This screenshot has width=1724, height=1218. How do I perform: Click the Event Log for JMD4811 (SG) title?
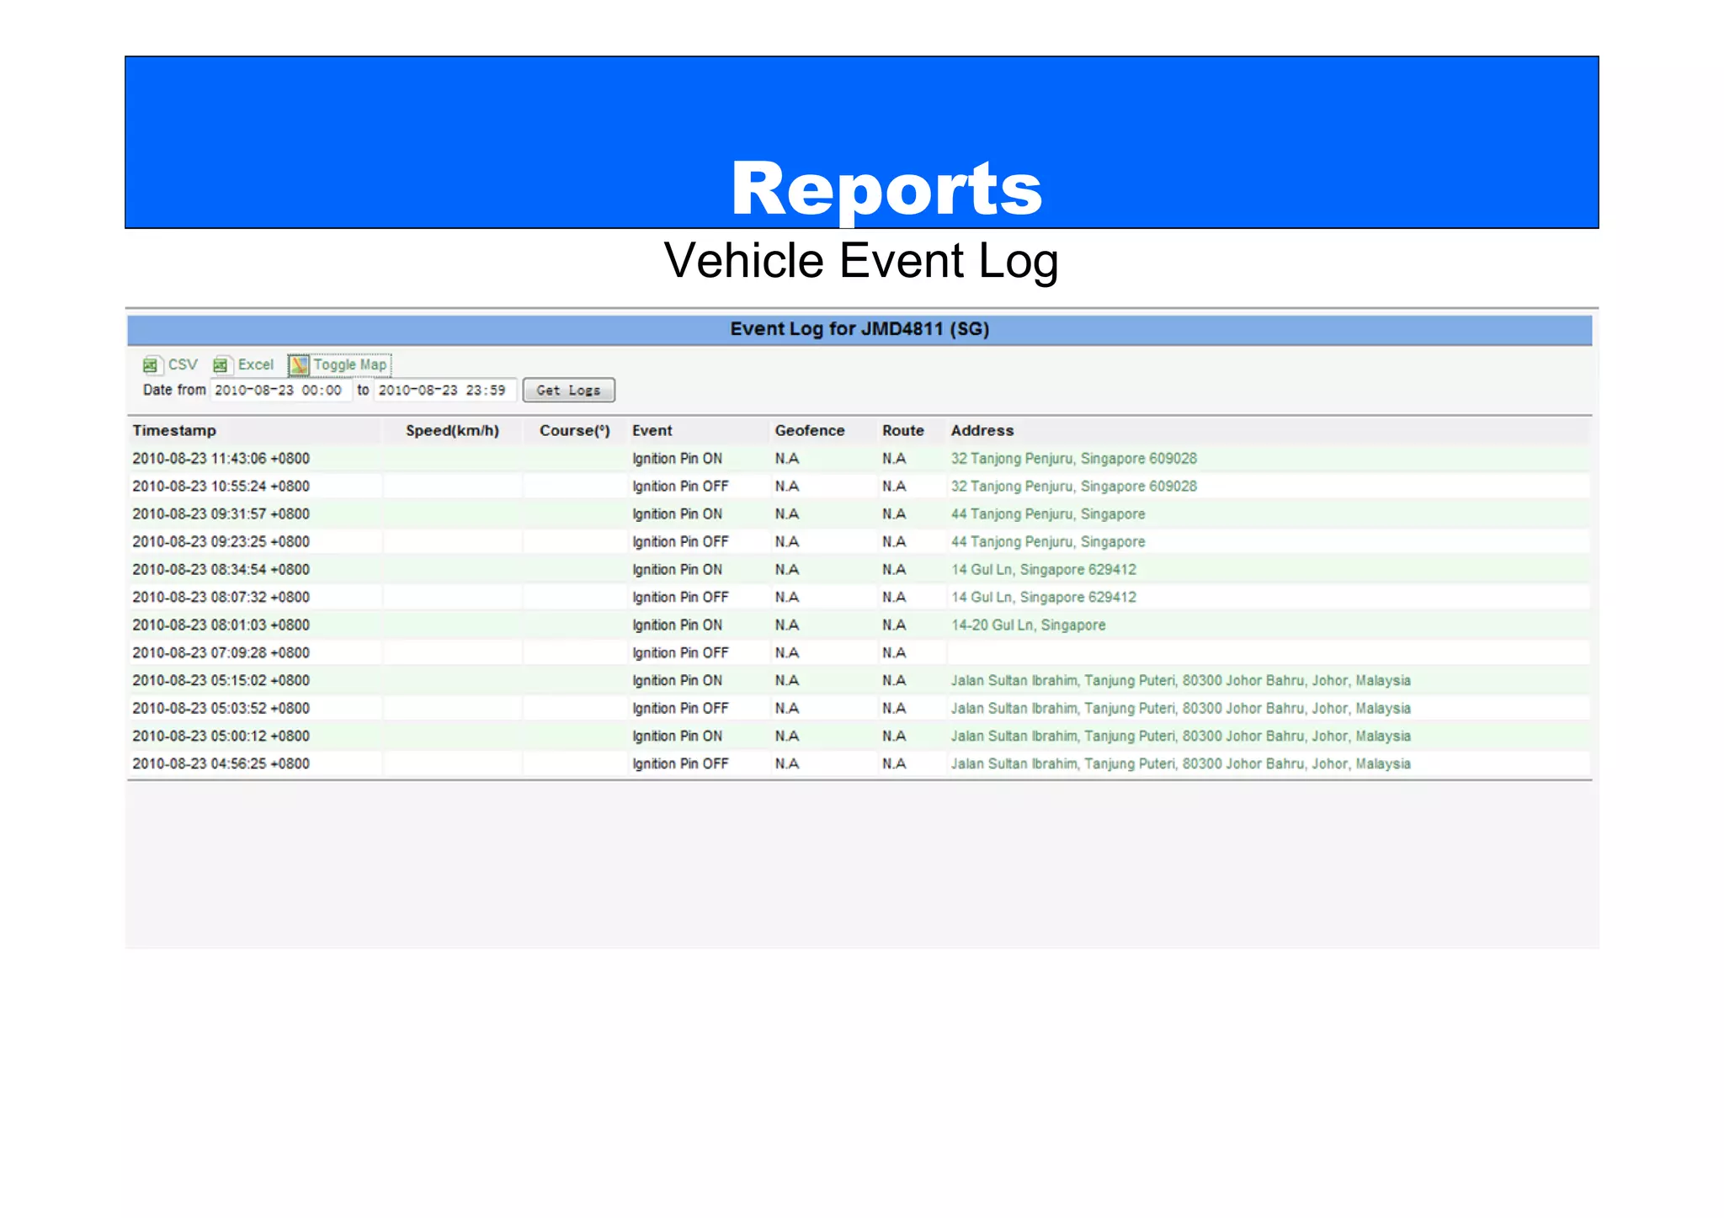[859, 329]
